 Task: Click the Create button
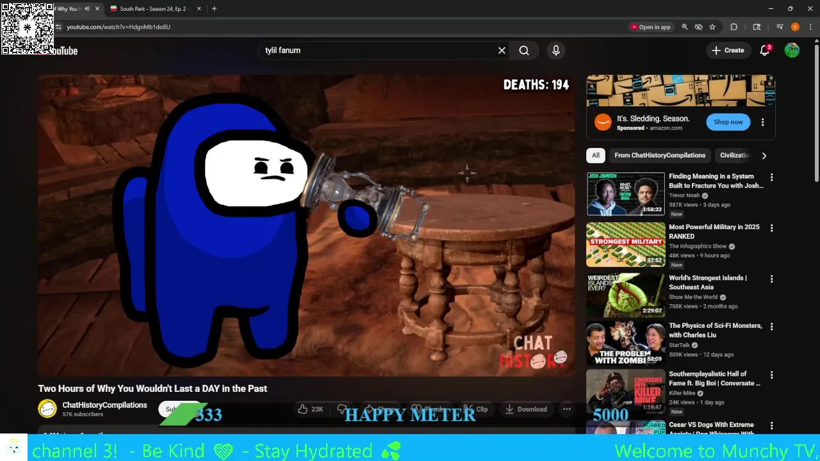click(728, 51)
